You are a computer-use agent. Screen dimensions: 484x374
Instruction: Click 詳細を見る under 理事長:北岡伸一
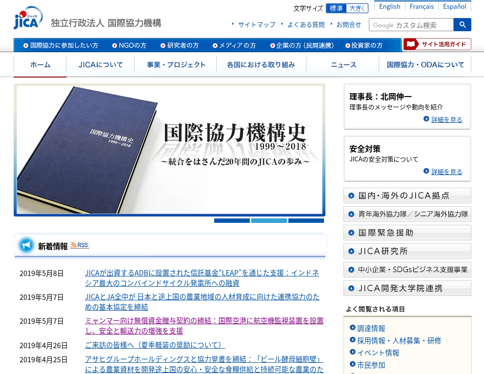click(x=446, y=119)
